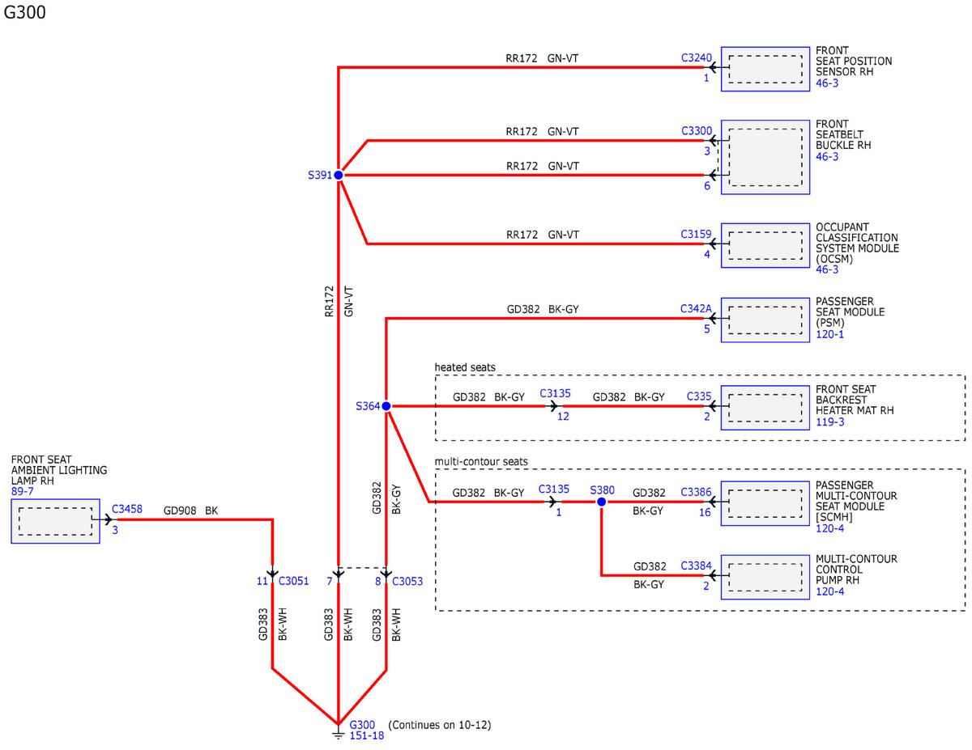The width and height of the screenshot is (972, 750).
Task: Click the "(Continues on 10-12)" note
Action: click(440, 725)
